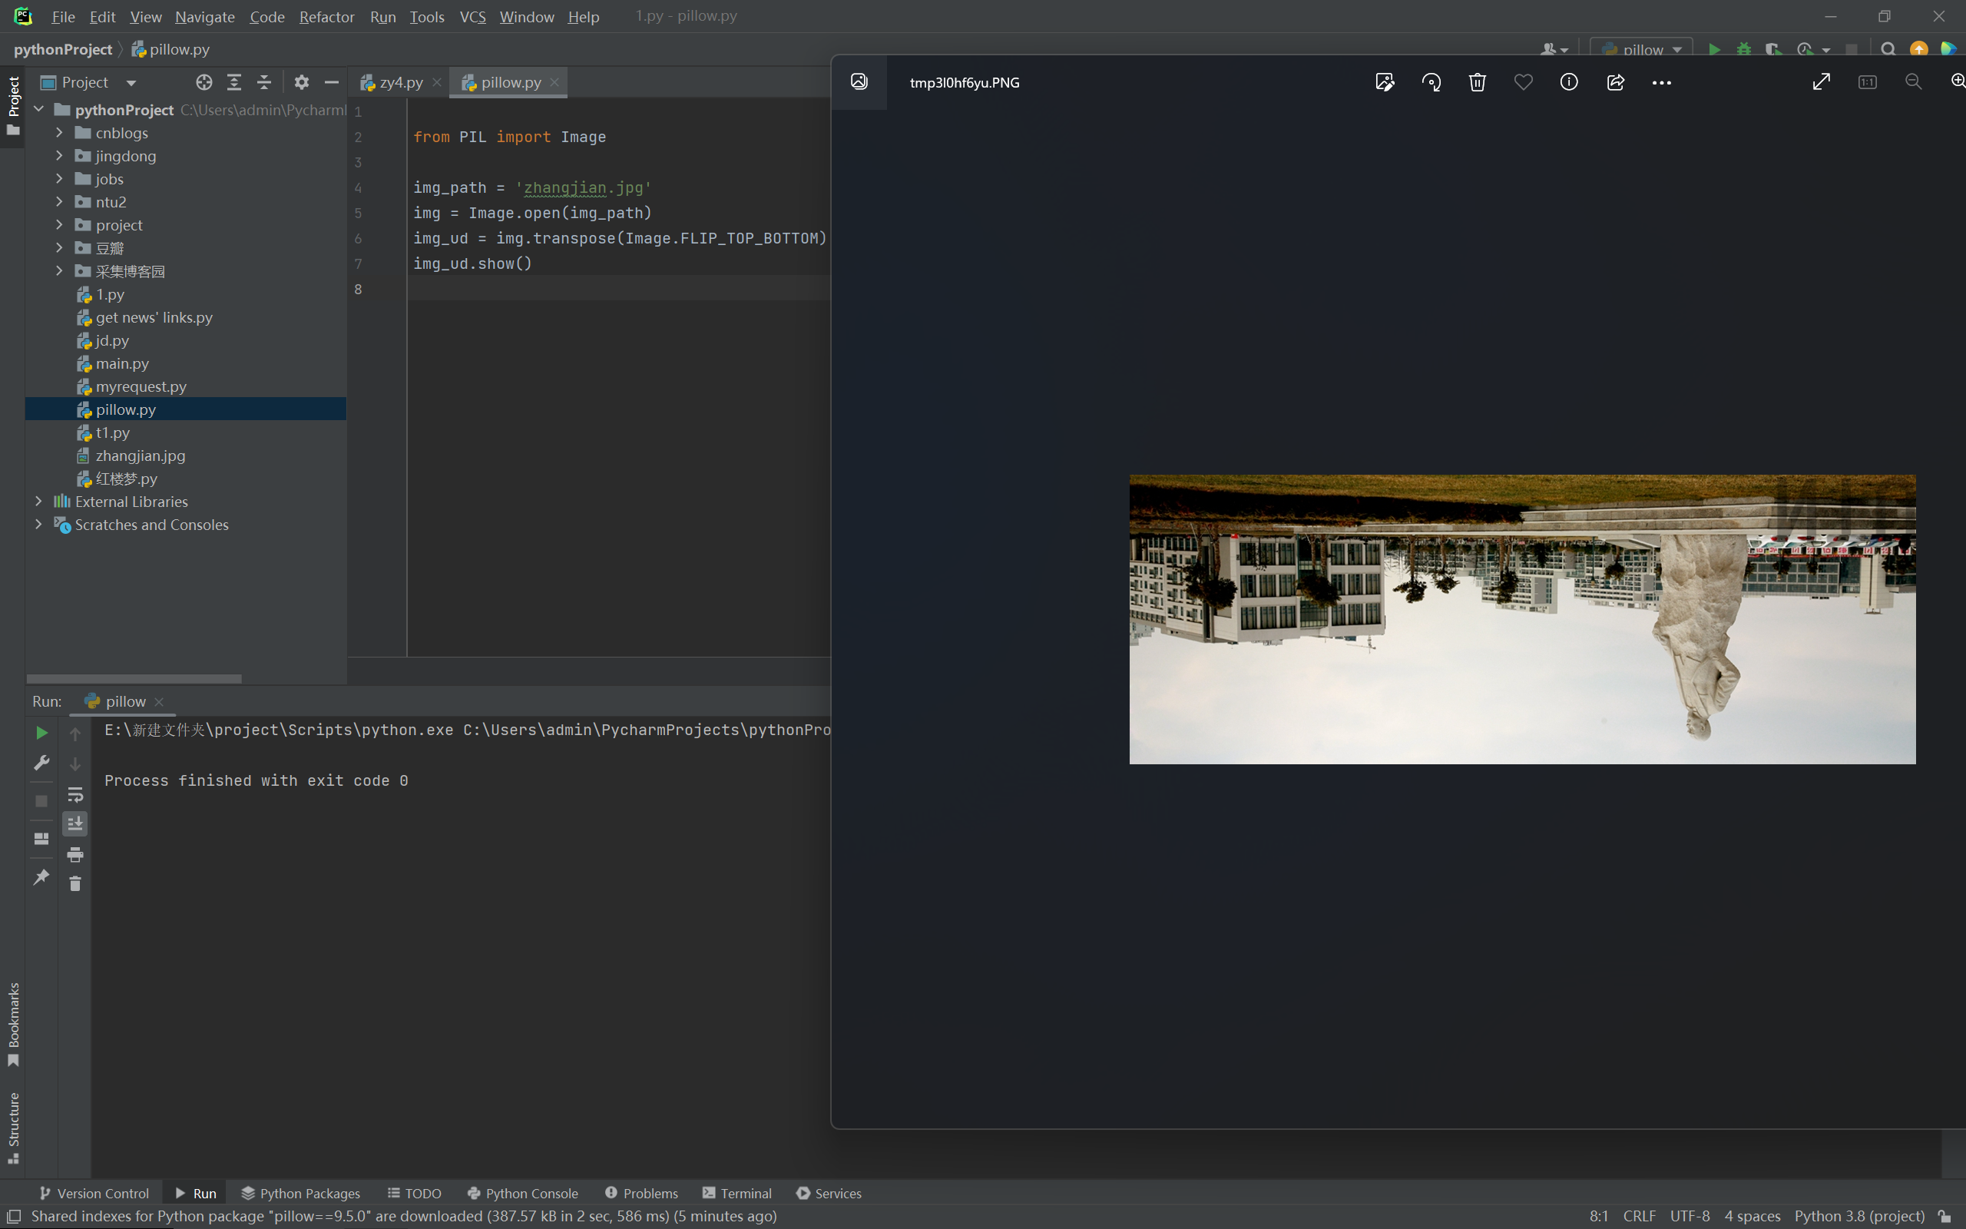Viewport: 1966px width, 1229px height.
Task: Rerun the pillow script from Run panel
Action: 41,733
